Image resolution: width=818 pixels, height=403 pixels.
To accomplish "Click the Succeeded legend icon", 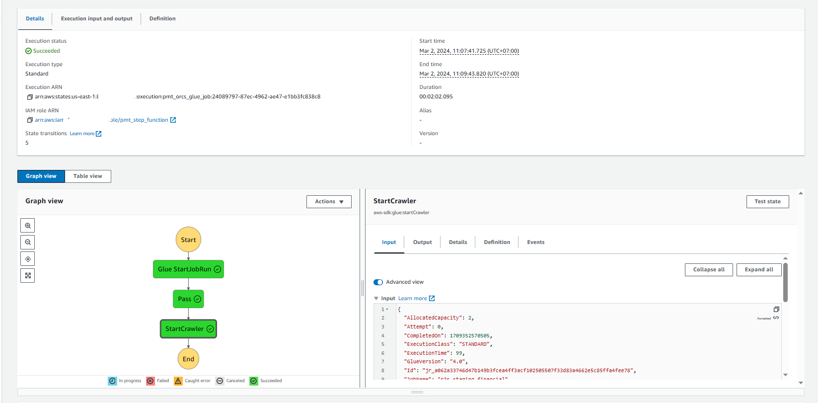I will 254,381.
